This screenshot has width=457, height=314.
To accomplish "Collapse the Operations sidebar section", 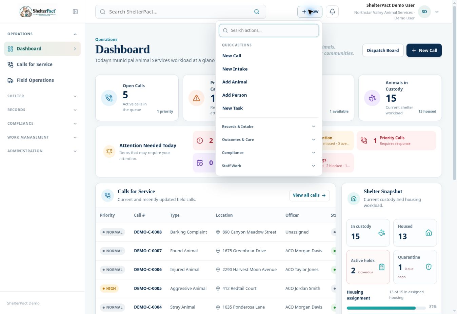I will [42, 34].
